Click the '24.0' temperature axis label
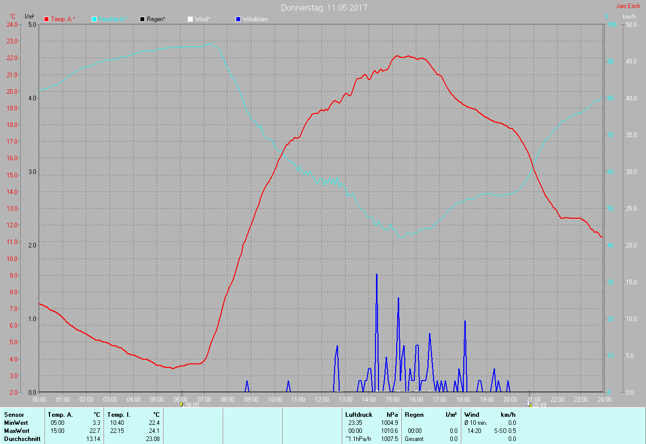Screen dimensions: 646x444 click(12, 25)
